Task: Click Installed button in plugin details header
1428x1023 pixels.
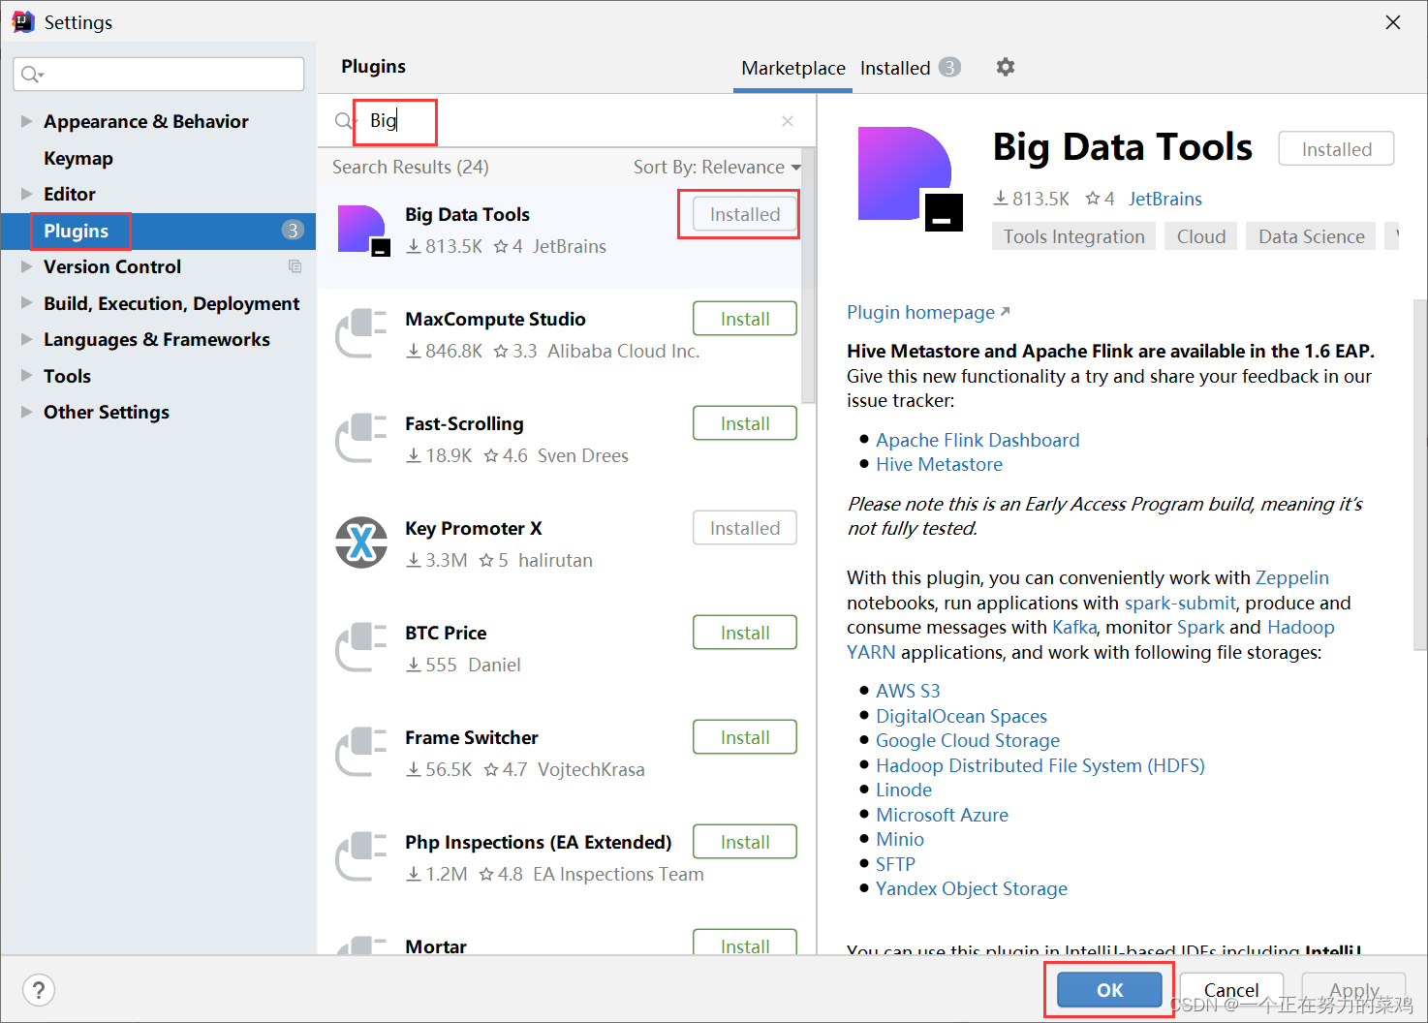Action: tap(1336, 149)
